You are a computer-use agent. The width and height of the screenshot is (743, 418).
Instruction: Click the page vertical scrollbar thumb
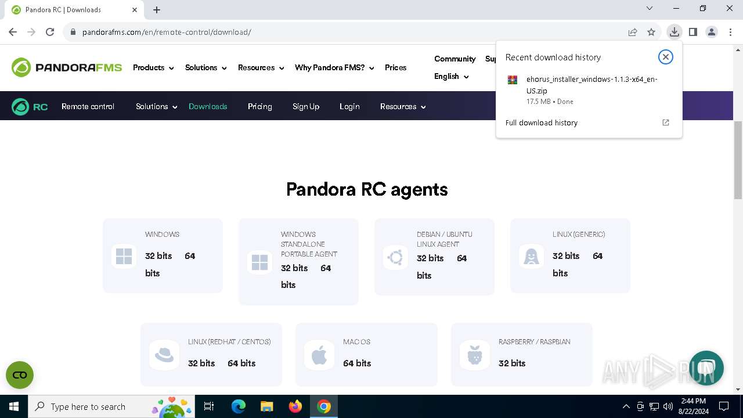[x=738, y=161]
